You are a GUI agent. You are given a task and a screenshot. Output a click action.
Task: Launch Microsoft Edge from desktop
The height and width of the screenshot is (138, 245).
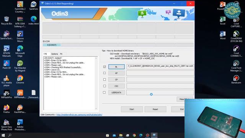click(20, 51)
